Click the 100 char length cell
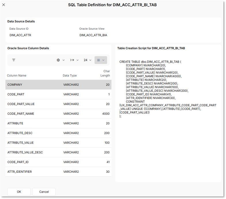The image size is (226, 199). coord(107,143)
